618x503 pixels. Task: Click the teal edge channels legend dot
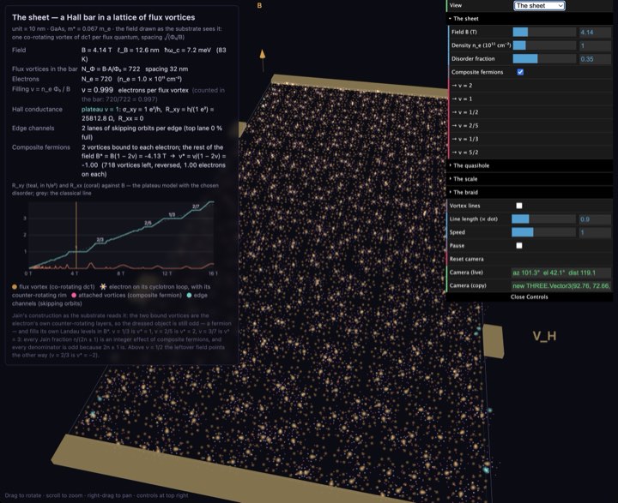pos(189,295)
